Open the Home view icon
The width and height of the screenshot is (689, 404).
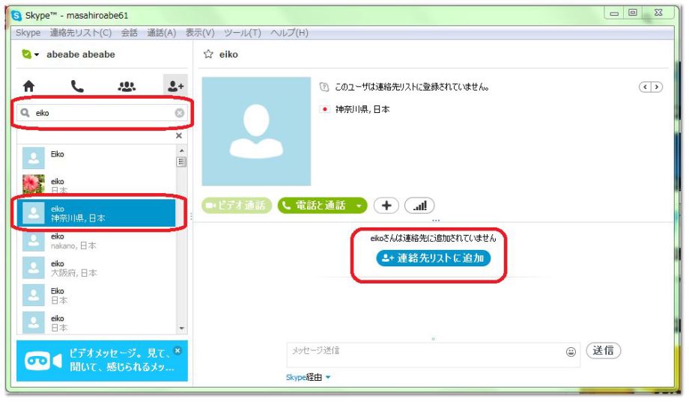pos(29,86)
